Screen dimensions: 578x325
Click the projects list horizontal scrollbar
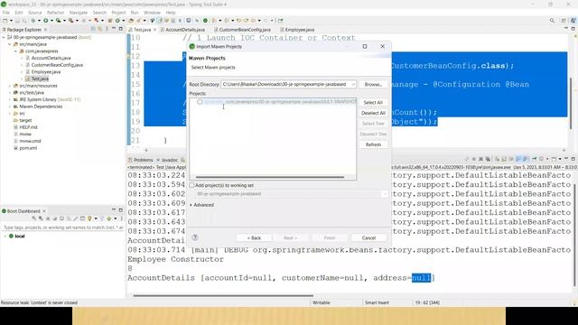(270, 177)
